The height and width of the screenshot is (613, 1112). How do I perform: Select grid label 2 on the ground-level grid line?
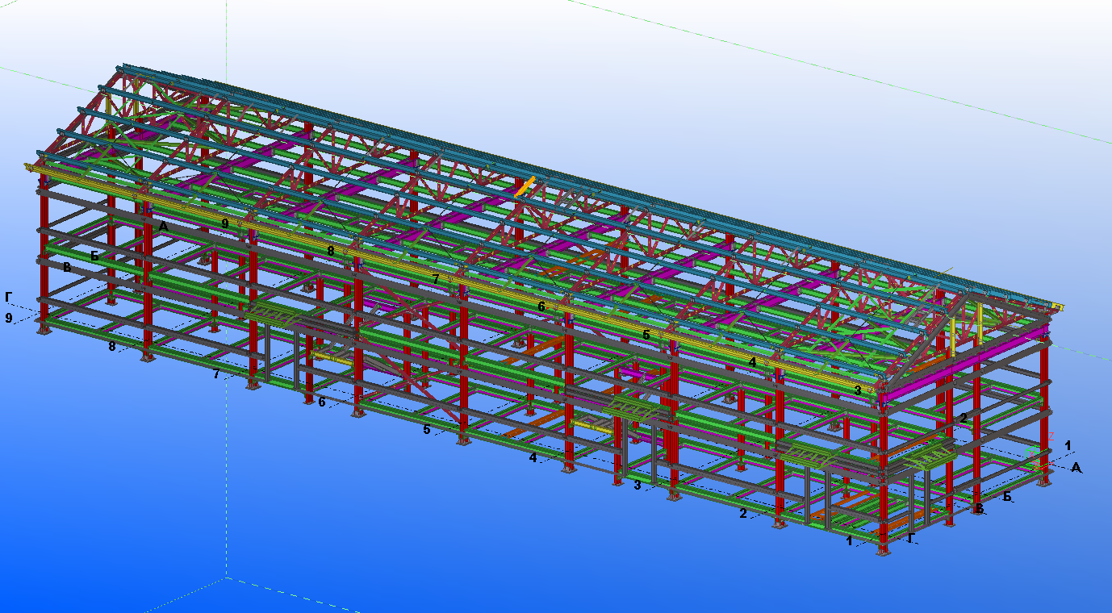tap(743, 513)
